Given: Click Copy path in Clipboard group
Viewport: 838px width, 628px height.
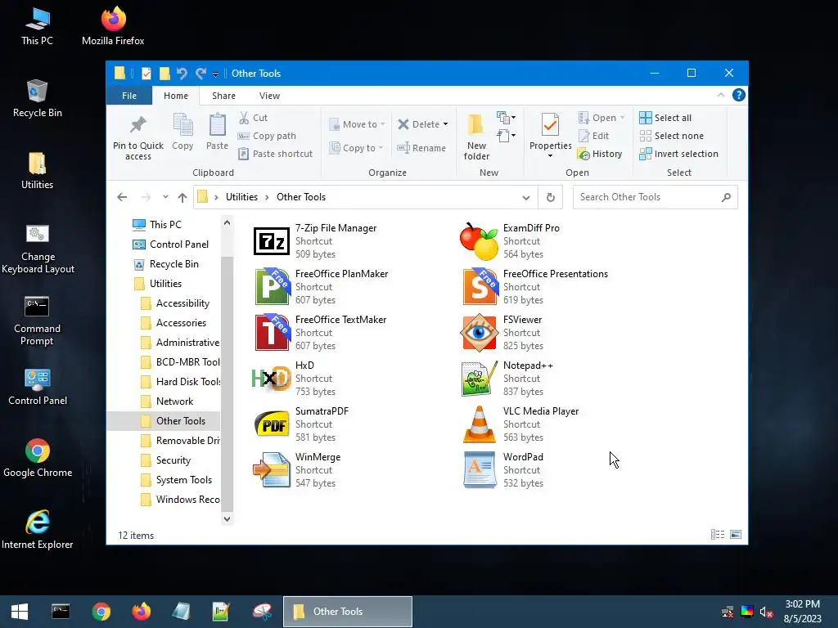Looking at the screenshot, I should coord(267,136).
